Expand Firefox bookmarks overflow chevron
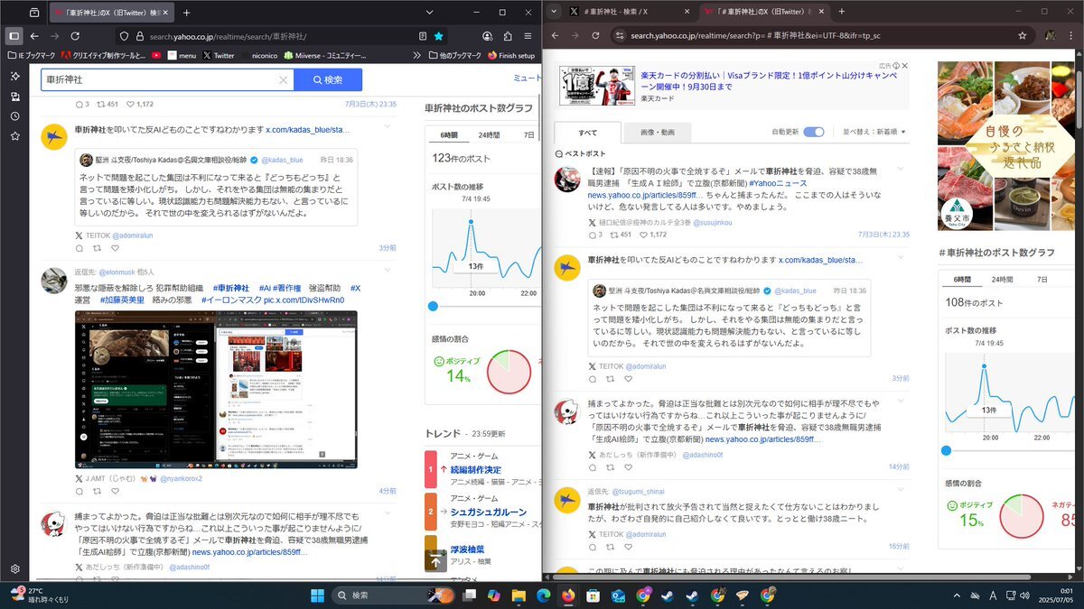Screen dimensions: 1084x609 [419, 55]
